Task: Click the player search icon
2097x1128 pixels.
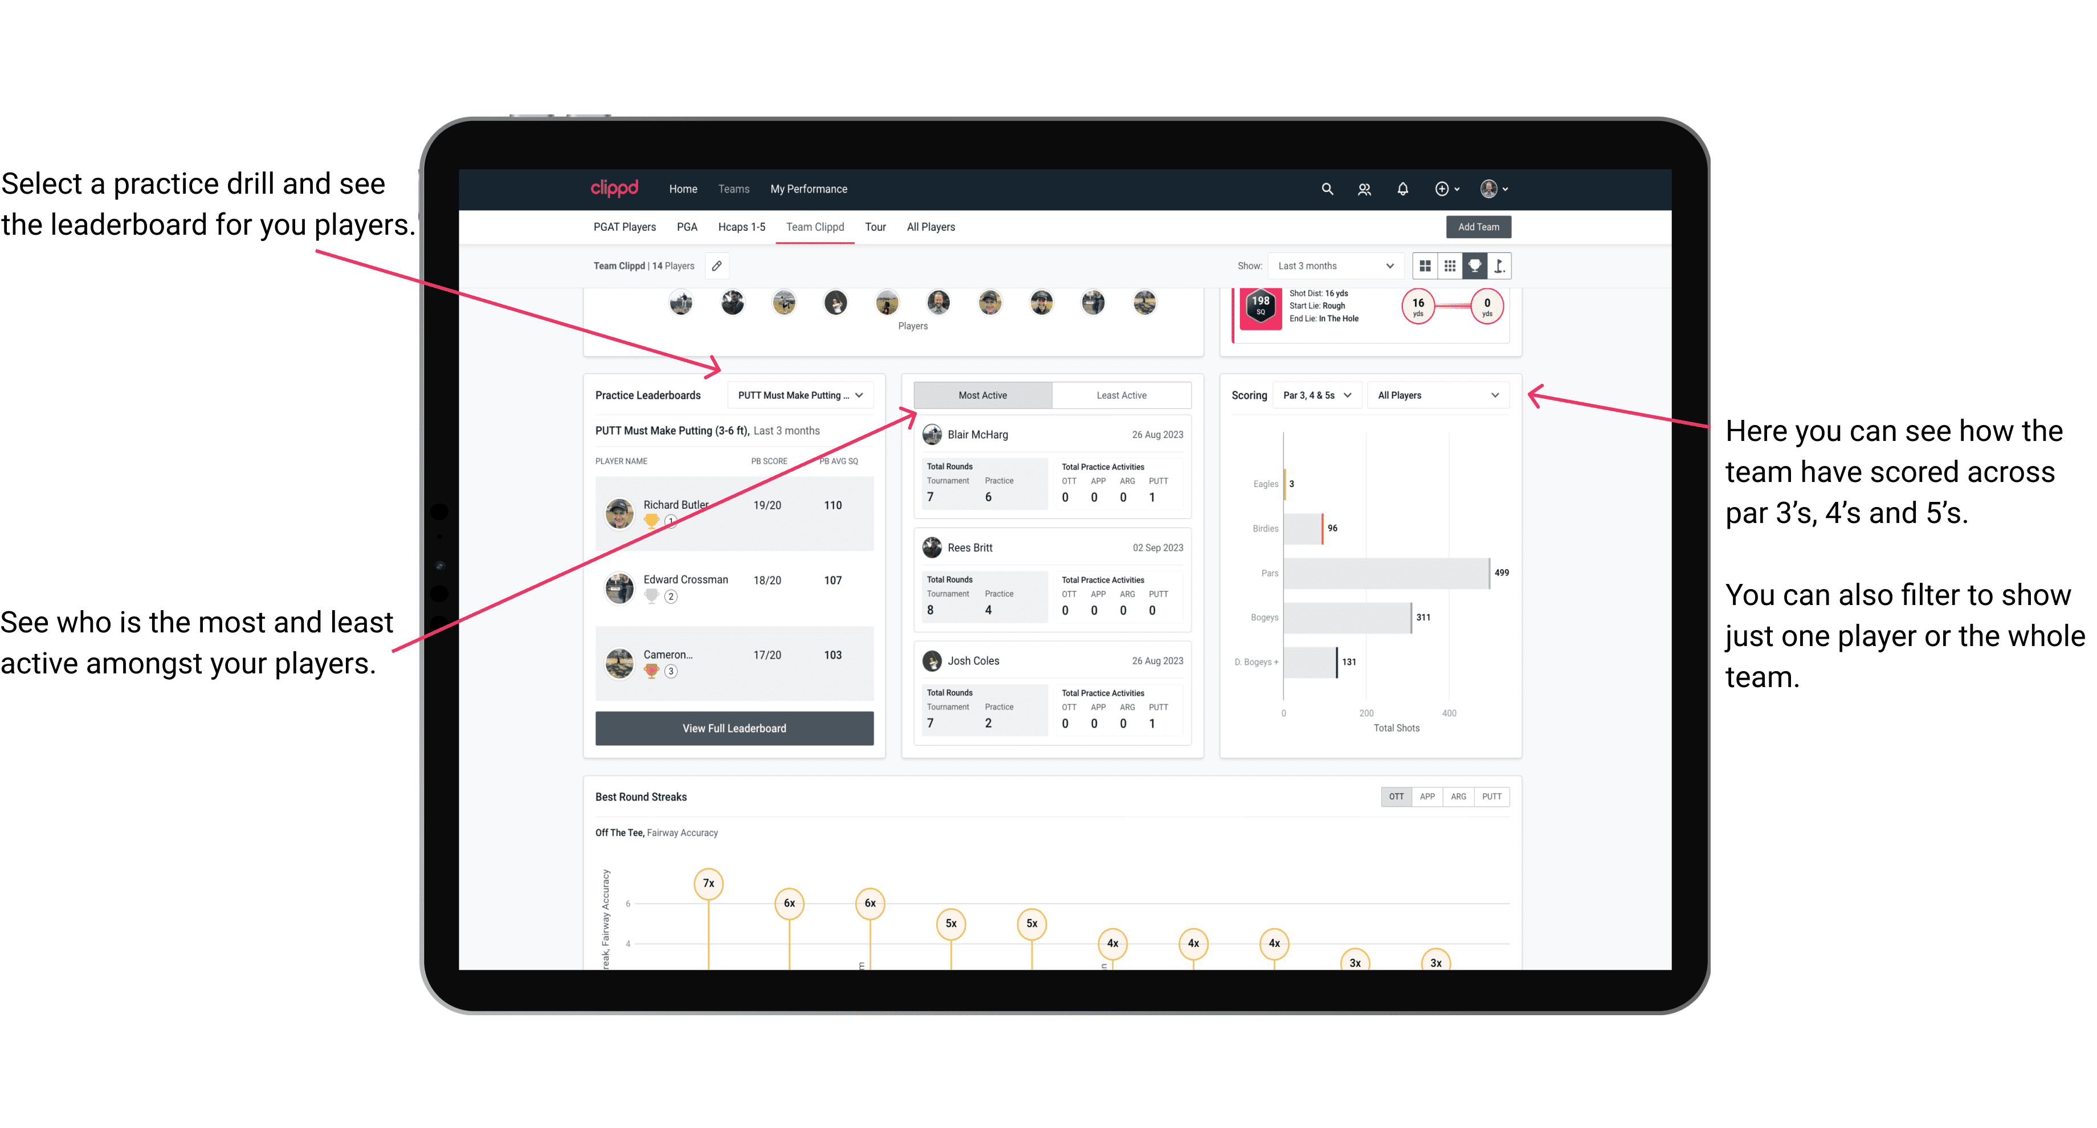Action: coord(1362,189)
